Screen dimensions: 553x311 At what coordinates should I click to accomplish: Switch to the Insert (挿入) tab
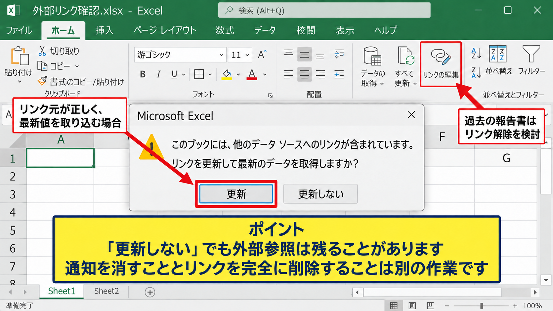pyautogui.click(x=104, y=30)
